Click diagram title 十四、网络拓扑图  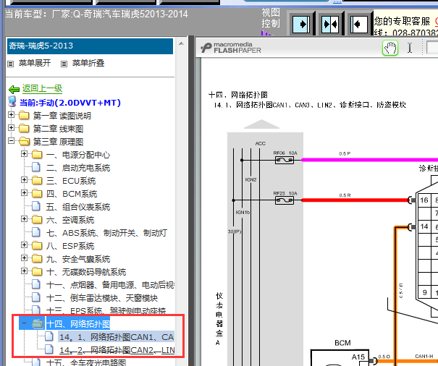[238, 95]
